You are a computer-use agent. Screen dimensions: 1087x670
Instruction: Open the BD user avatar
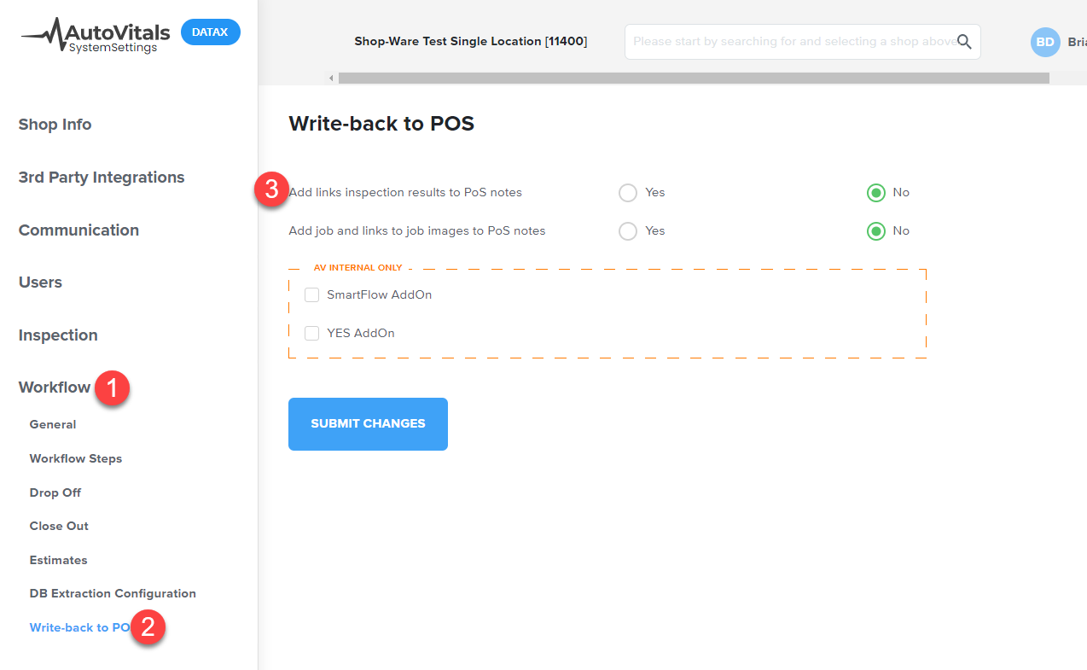pyautogui.click(x=1045, y=42)
